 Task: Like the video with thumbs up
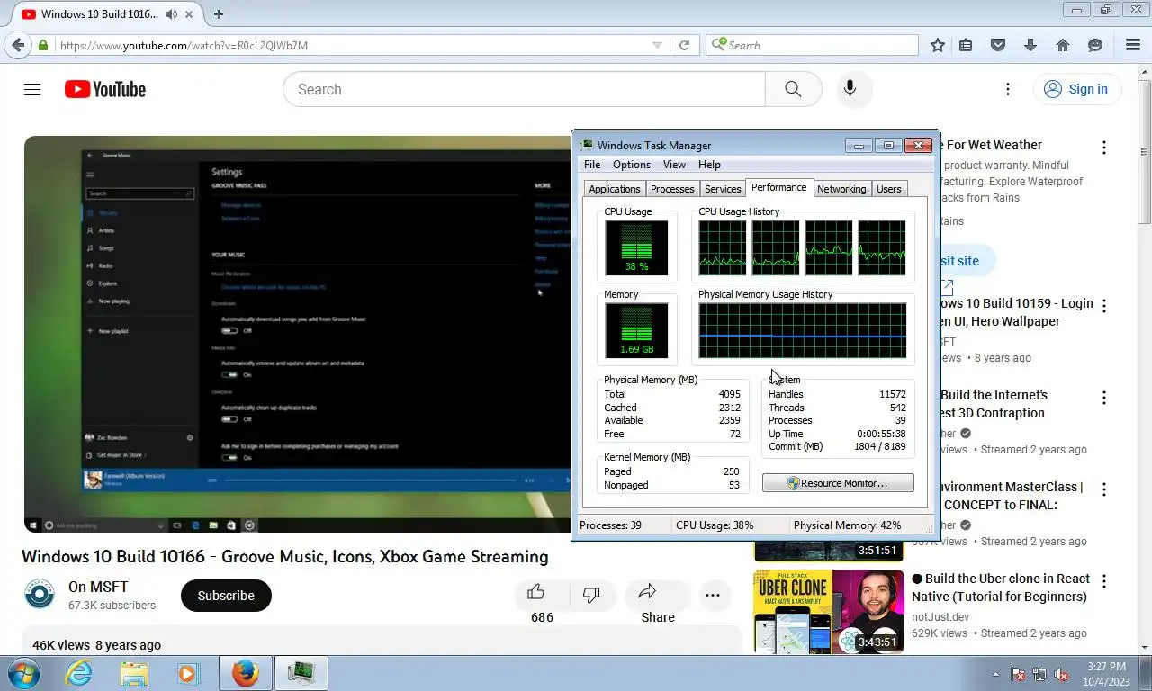click(x=536, y=592)
